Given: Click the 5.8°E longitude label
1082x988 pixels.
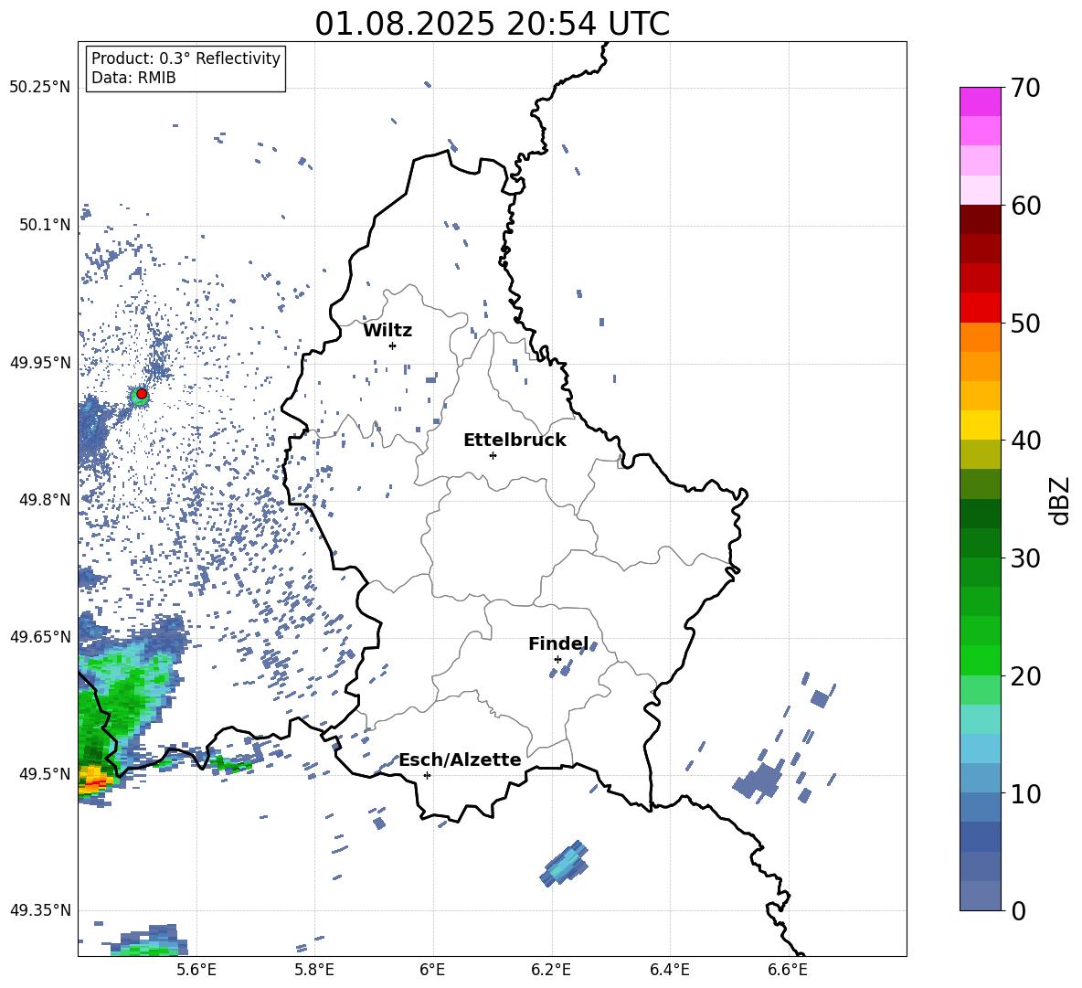Looking at the screenshot, I should click(x=314, y=970).
